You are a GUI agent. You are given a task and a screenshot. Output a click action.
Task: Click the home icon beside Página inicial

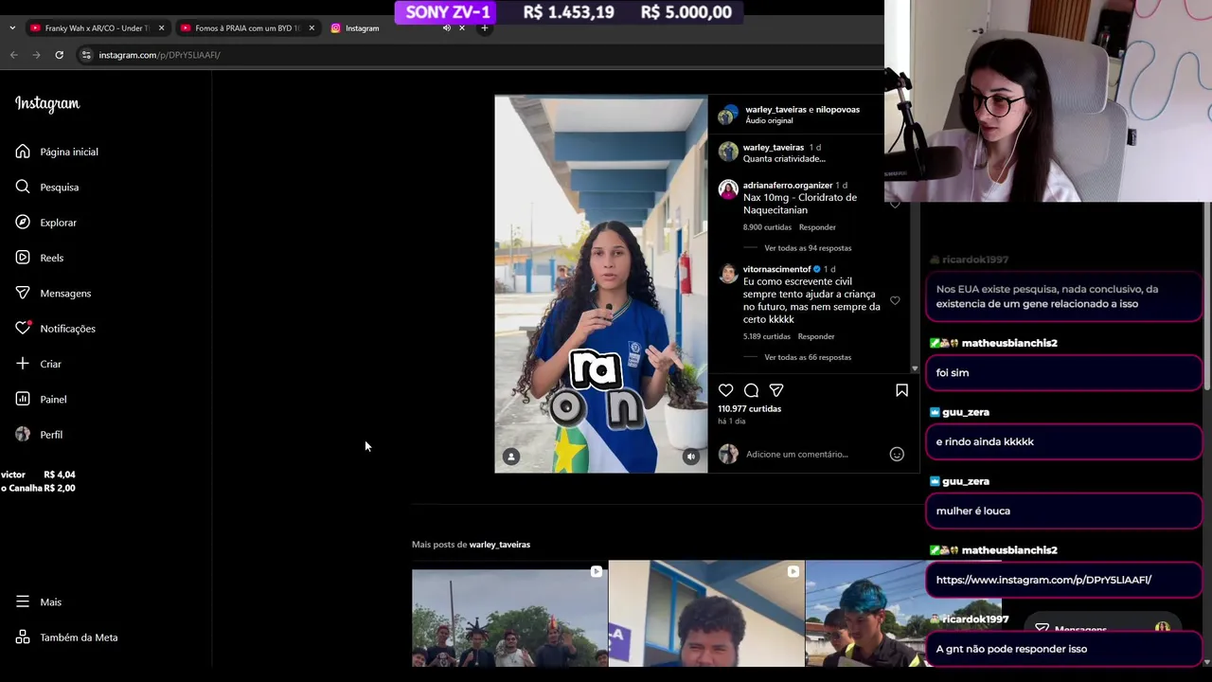coord(23,152)
